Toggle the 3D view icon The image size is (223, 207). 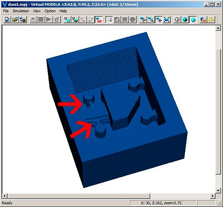pyautogui.click(x=98, y=20)
